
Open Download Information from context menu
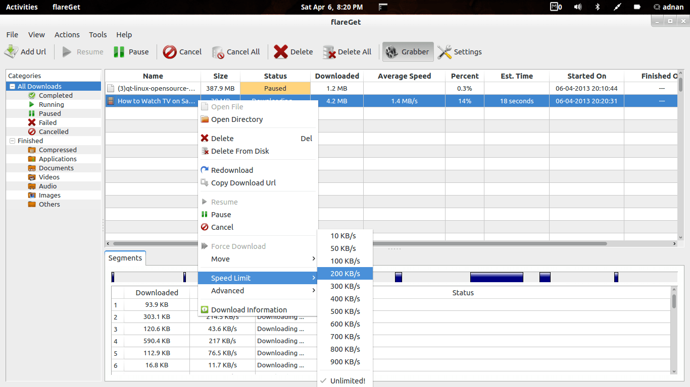pyautogui.click(x=258, y=310)
